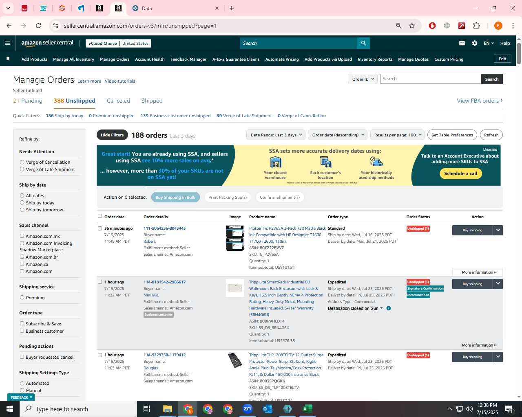The image size is (522, 417).
Task: Close the Data tab
Action: pyautogui.click(x=217, y=8)
